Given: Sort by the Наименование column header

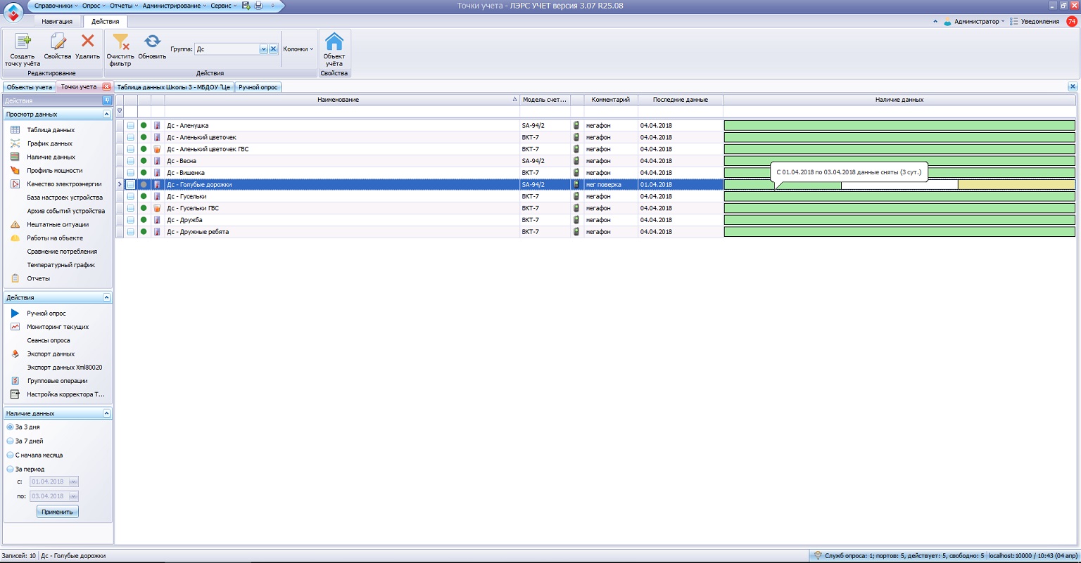Looking at the screenshot, I should click(x=342, y=100).
